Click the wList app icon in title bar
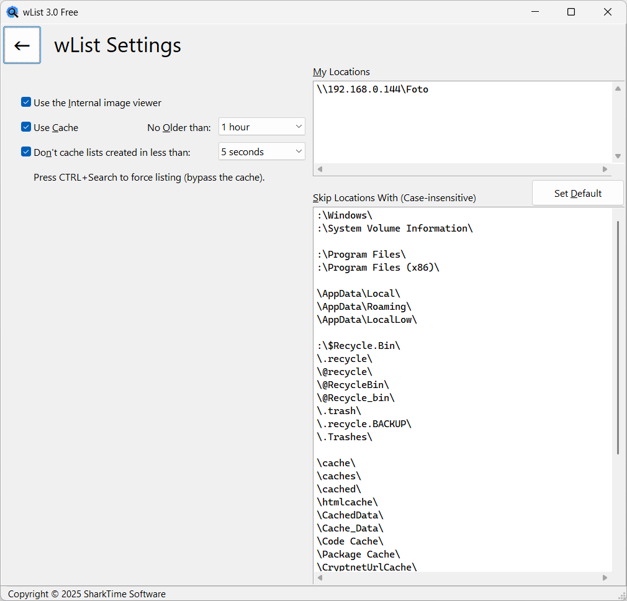The image size is (627, 601). tap(12, 12)
